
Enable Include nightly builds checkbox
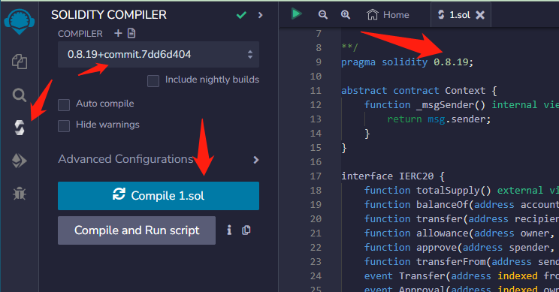(x=153, y=81)
